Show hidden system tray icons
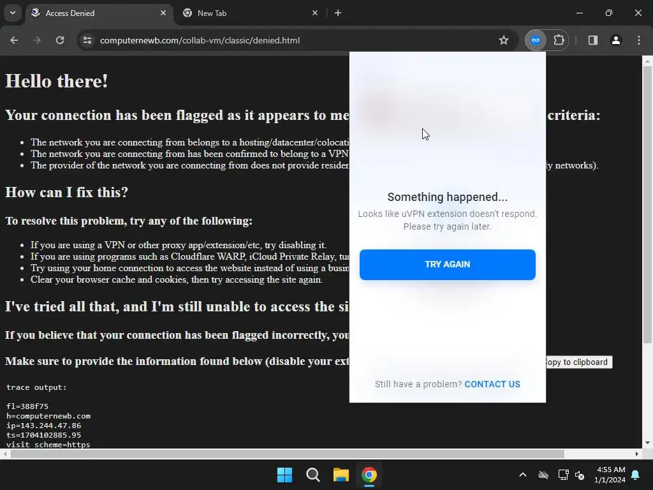Viewport: 653px width, 490px height. click(523, 475)
